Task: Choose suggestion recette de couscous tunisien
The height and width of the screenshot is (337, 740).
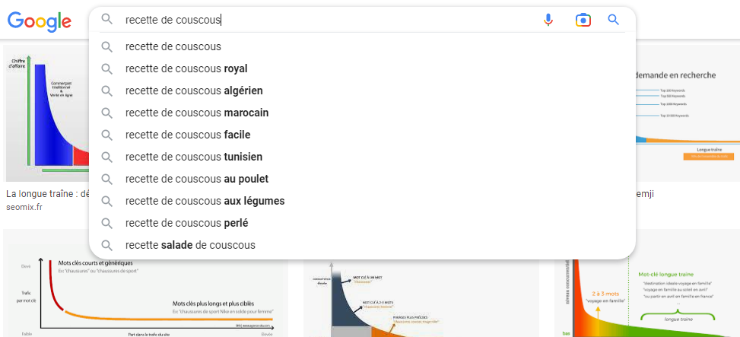Action: point(362,157)
